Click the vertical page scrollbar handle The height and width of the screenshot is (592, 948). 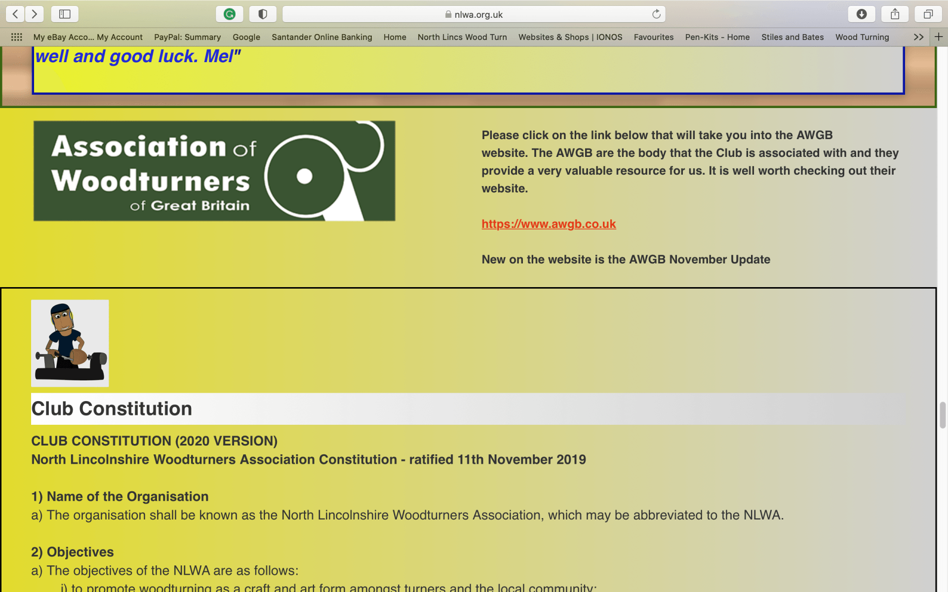tap(942, 415)
